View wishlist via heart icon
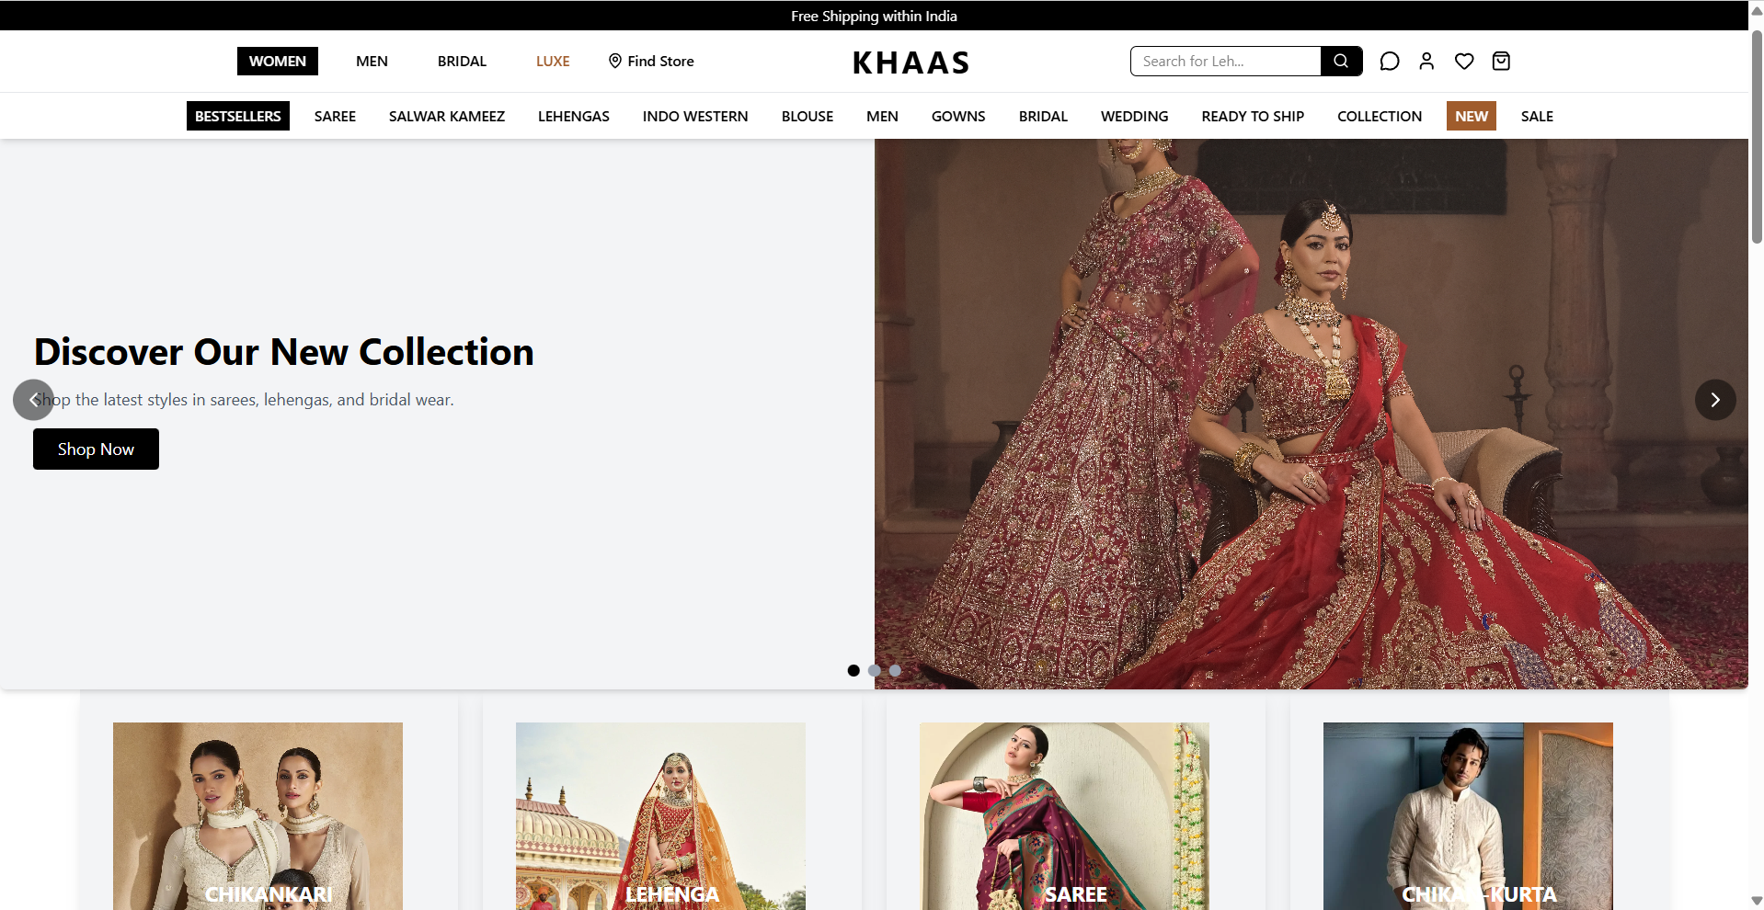The height and width of the screenshot is (910, 1764). click(1464, 62)
